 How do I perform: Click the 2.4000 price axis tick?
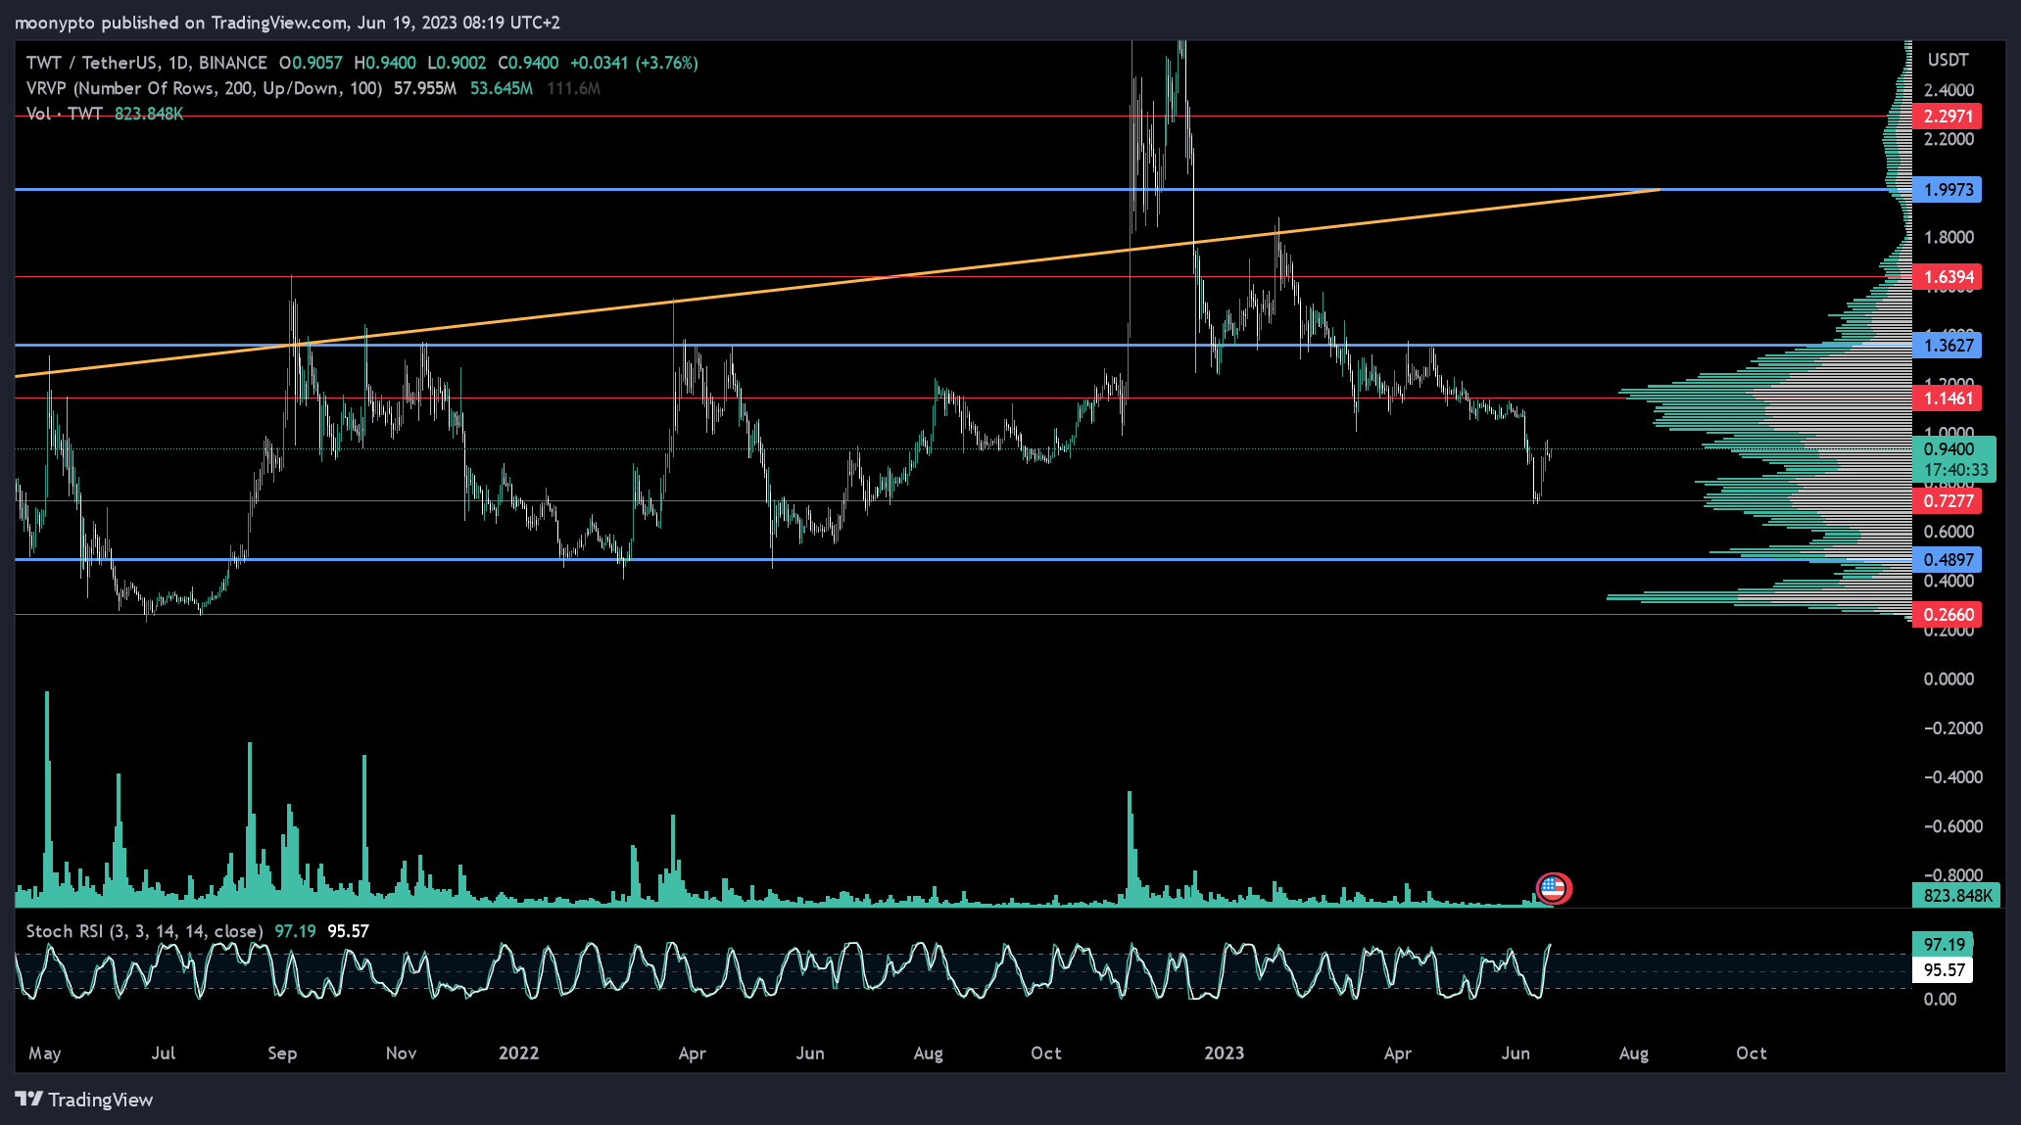[x=1949, y=90]
